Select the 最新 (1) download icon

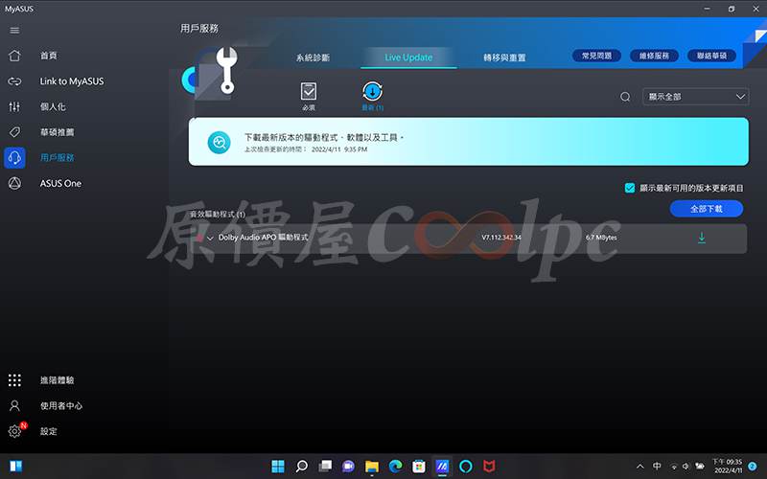[x=372, y=91]
